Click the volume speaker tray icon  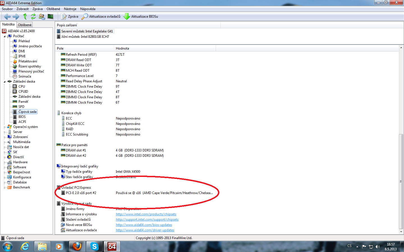click(x=378, y=247)
